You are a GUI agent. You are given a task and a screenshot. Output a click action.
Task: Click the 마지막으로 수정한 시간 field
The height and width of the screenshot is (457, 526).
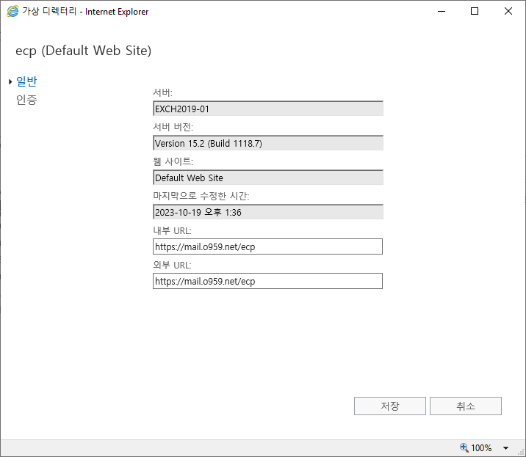coord(268,212)
